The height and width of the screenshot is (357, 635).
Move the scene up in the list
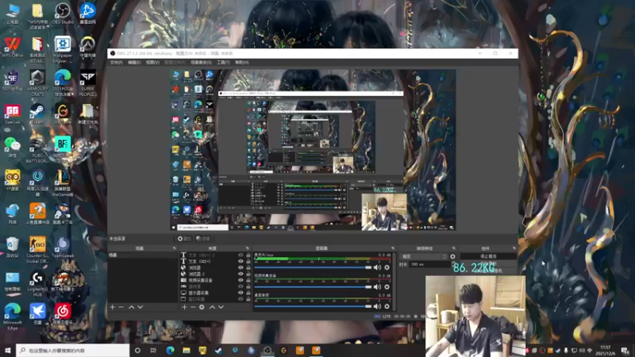click(x=131, y=307)
